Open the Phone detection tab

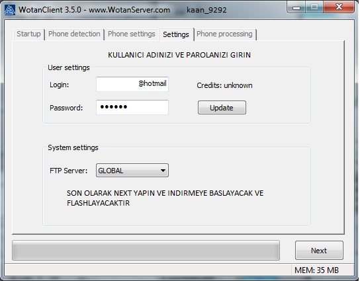[74, 34]
